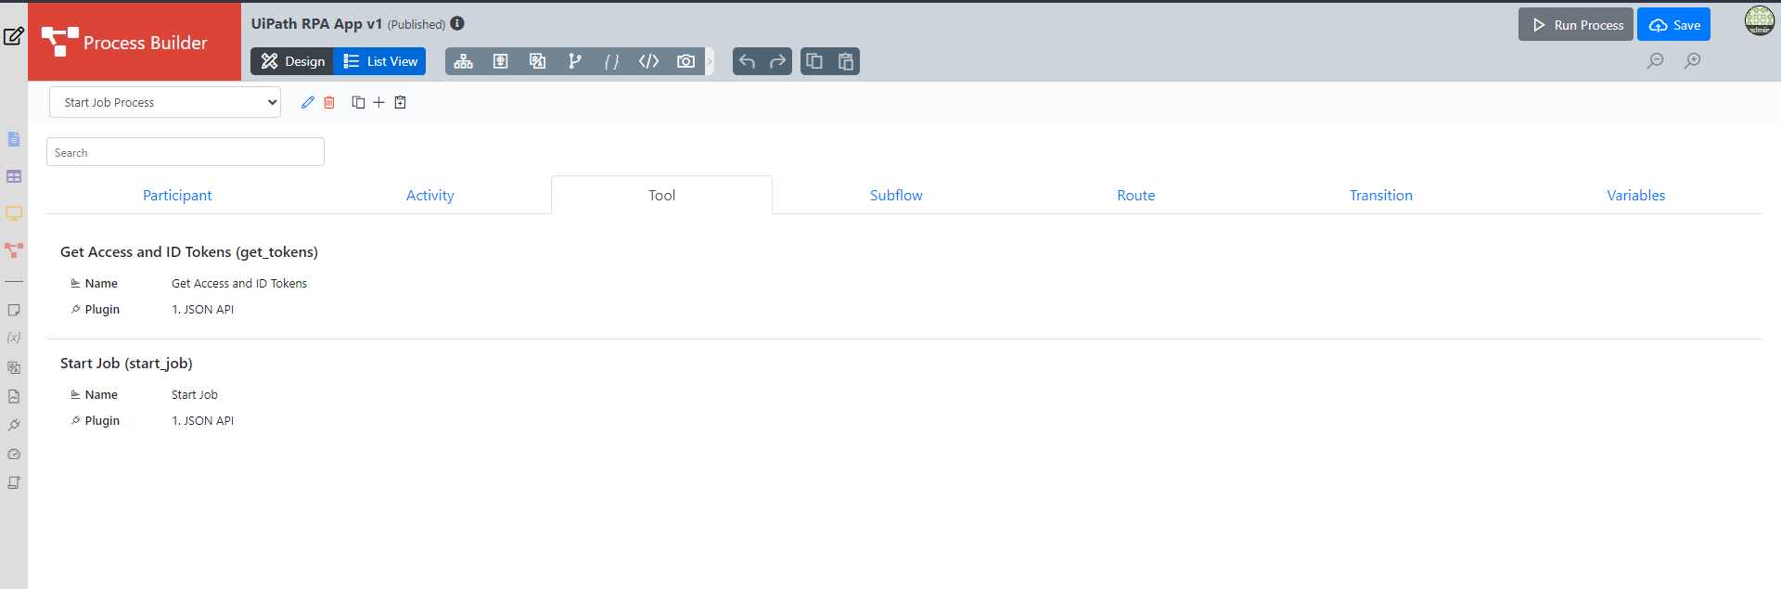This screenshot has height=589, width=1781.
Task: Duplicate the process with copy icon
Action: point(358,102)
